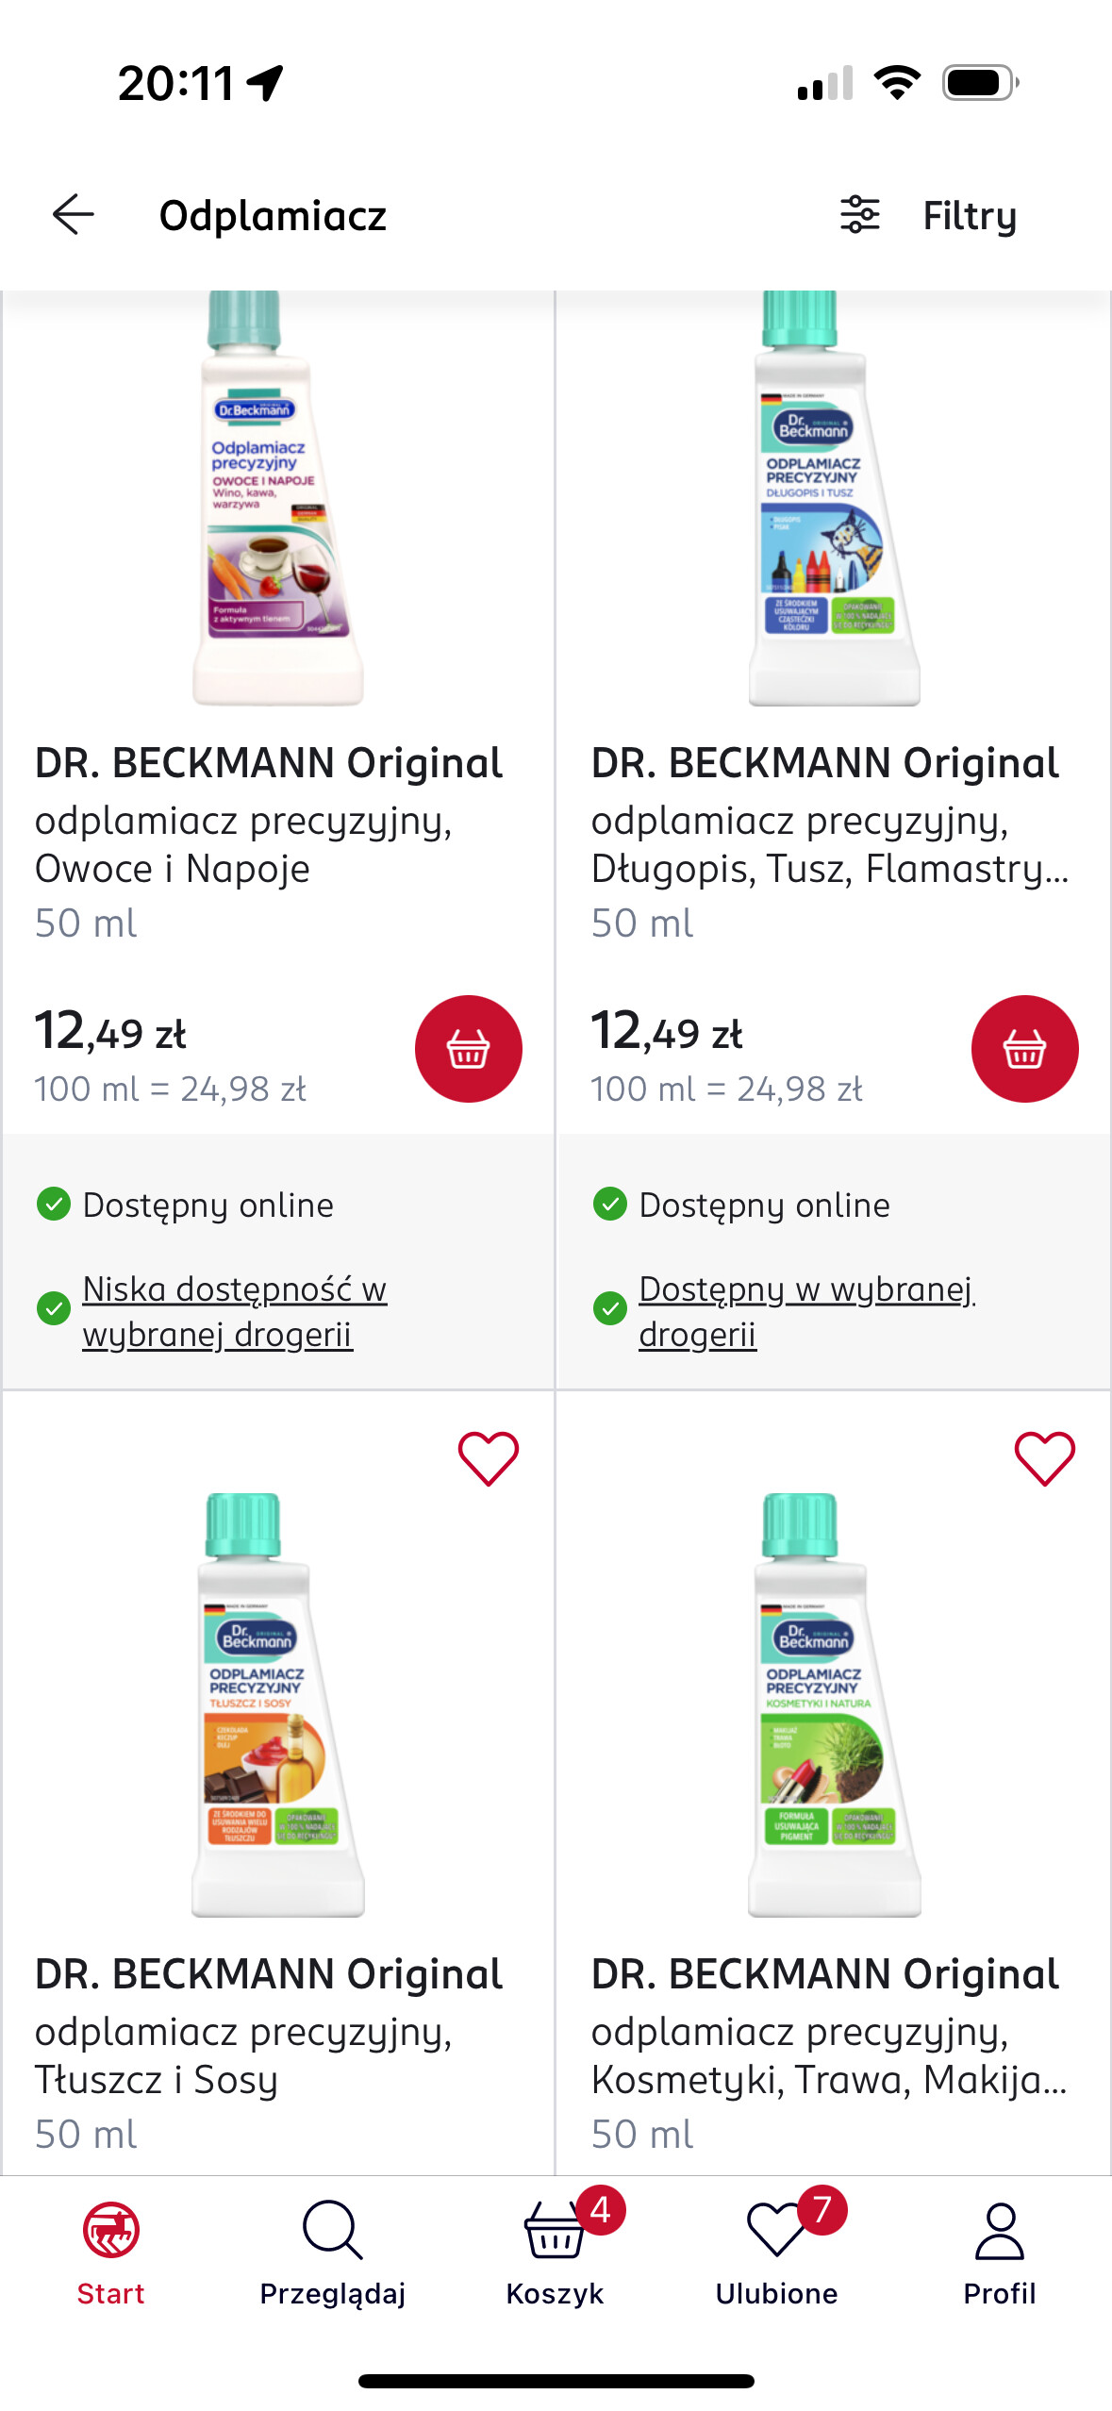1112x2411 pixels.
Task: Open the Filtry filter options
Action: pyautogui.click(x=929, y=215)
